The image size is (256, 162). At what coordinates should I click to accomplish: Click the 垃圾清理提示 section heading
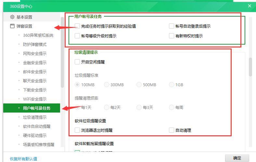pyautogui.click(x=86, y=52)
